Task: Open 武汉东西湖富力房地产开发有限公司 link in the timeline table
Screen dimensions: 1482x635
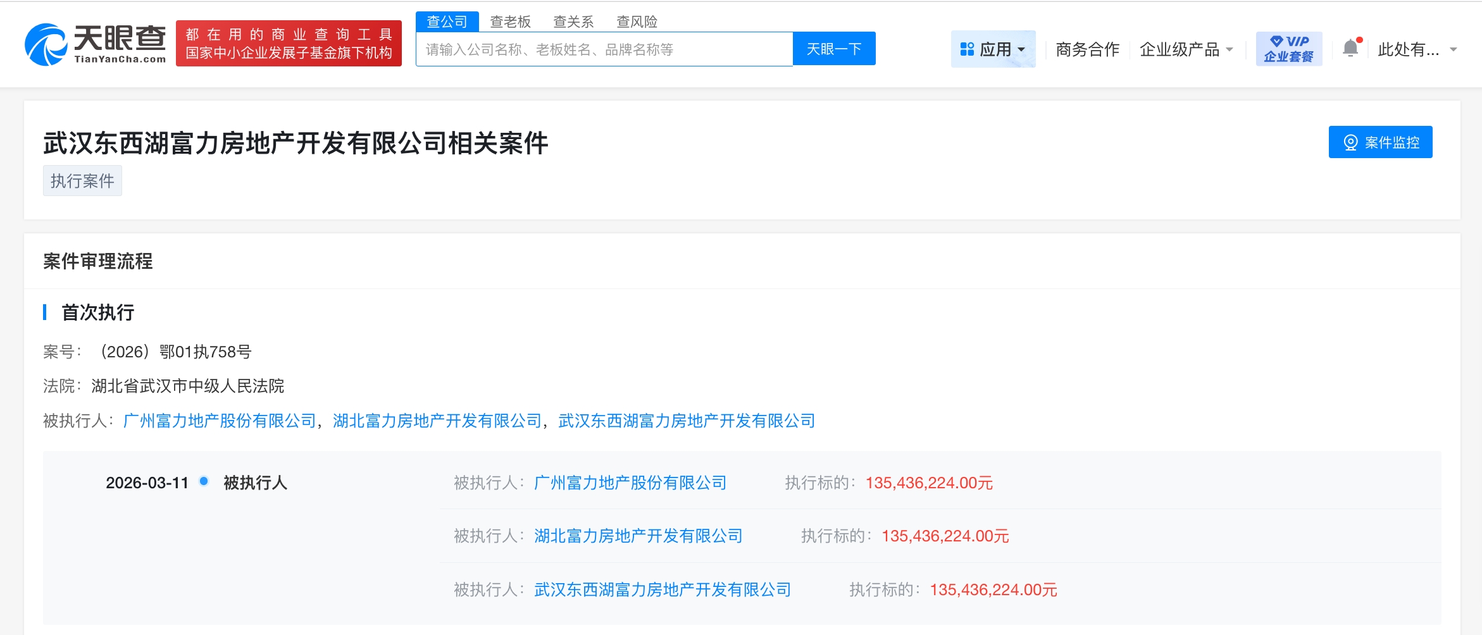Action: click(663, 590)
